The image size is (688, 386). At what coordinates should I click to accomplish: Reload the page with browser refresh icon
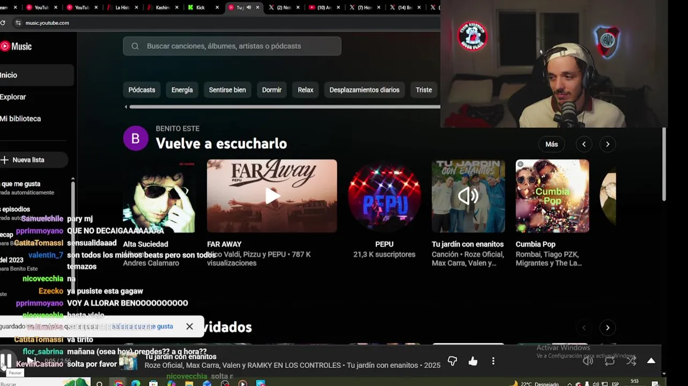3,23
